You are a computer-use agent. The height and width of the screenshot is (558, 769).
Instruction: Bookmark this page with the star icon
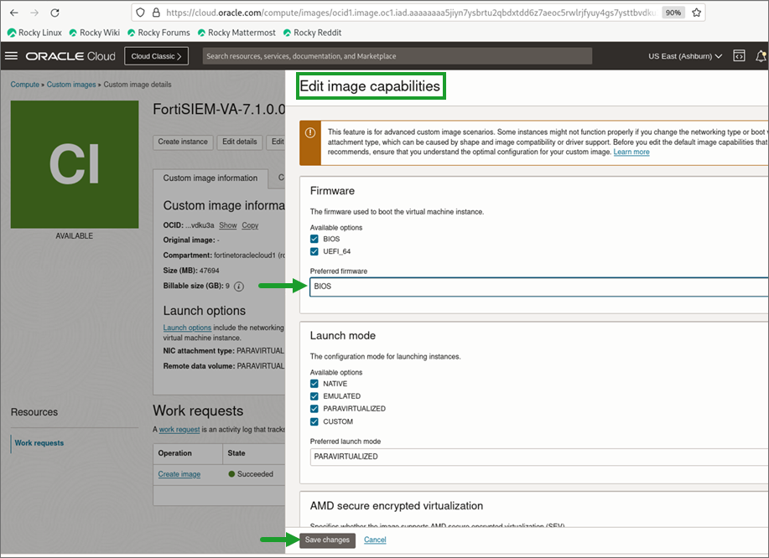(x=696, y=13)
